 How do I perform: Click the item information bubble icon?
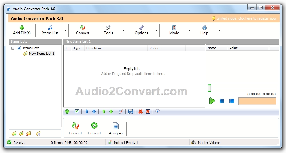coord(158,111)
